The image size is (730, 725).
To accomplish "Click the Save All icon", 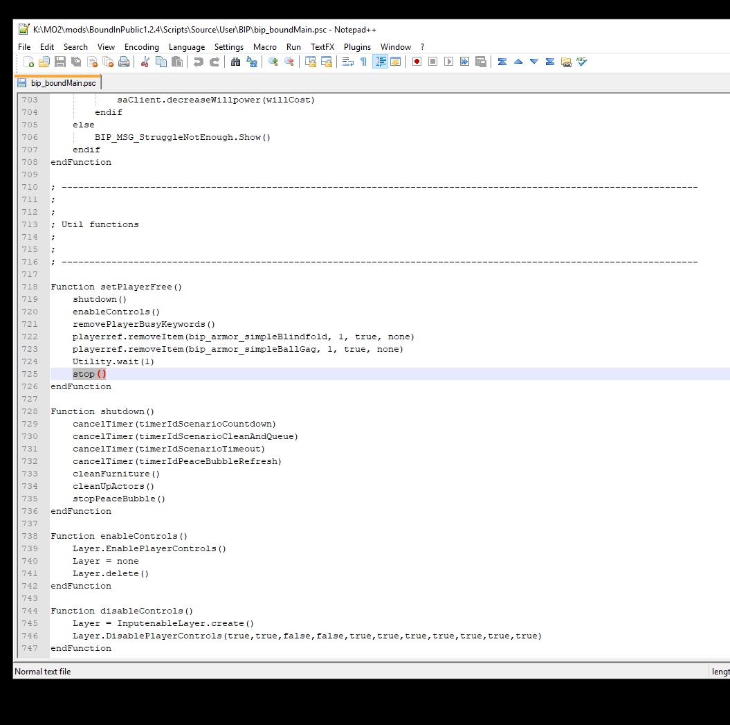I will point(76,62).
